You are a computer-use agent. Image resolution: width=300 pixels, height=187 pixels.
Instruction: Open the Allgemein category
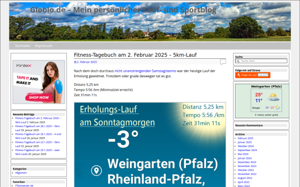point(21,173)
